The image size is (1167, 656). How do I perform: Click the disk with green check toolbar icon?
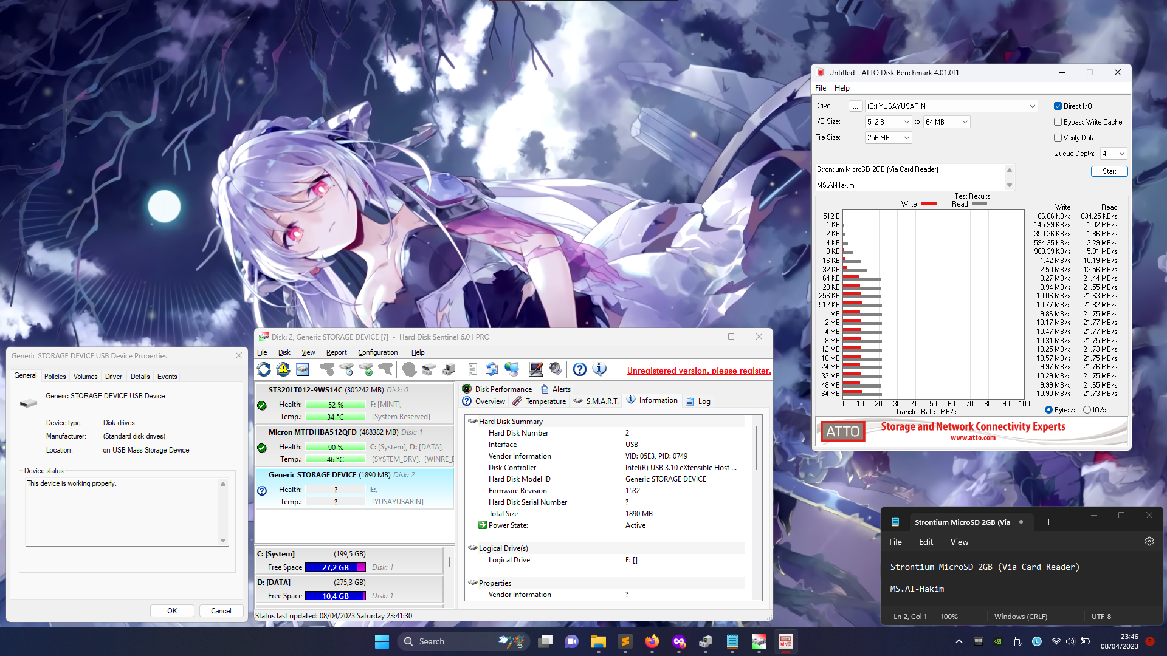pyautogui.click(x=366, y=369)
